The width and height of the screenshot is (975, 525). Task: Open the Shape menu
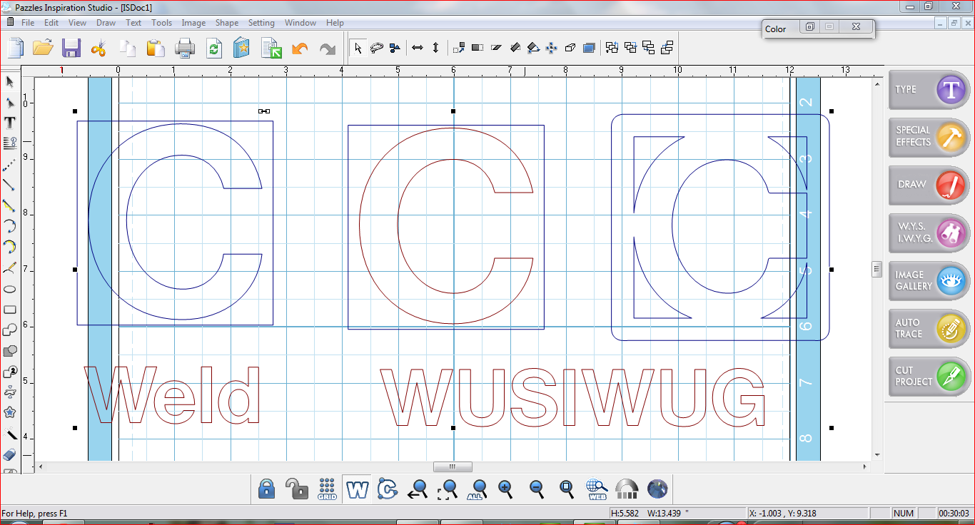(x=227, y=23)
